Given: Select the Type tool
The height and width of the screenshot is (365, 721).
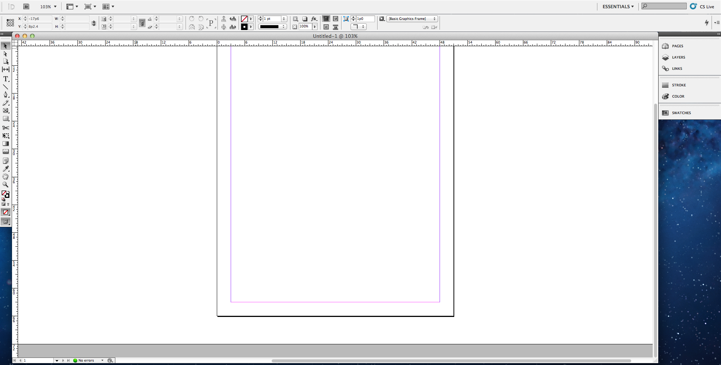Looking at the screenshot, I should click(6, 79).
